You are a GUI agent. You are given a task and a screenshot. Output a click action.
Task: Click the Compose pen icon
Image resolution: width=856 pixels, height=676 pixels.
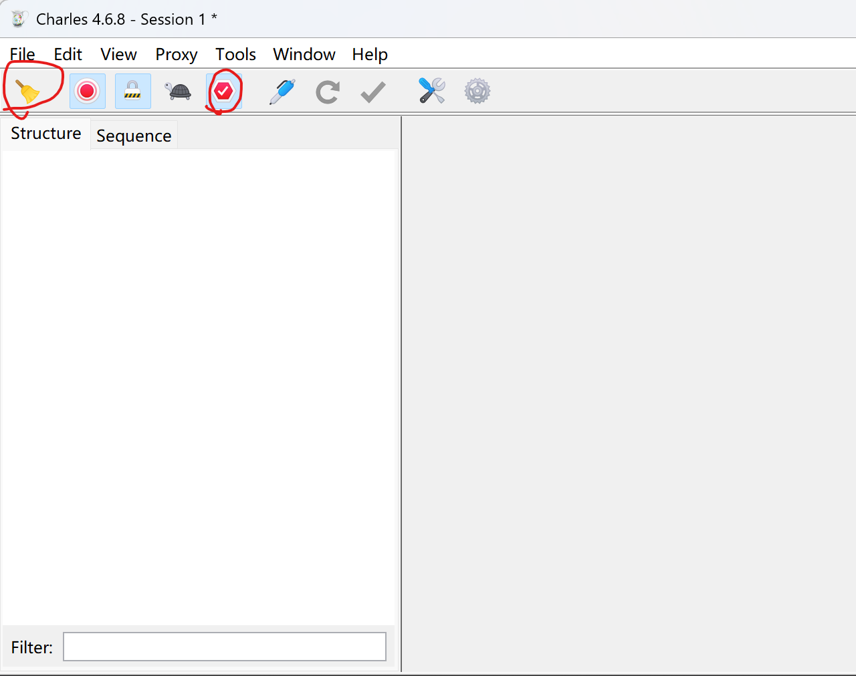coord(282,92)
